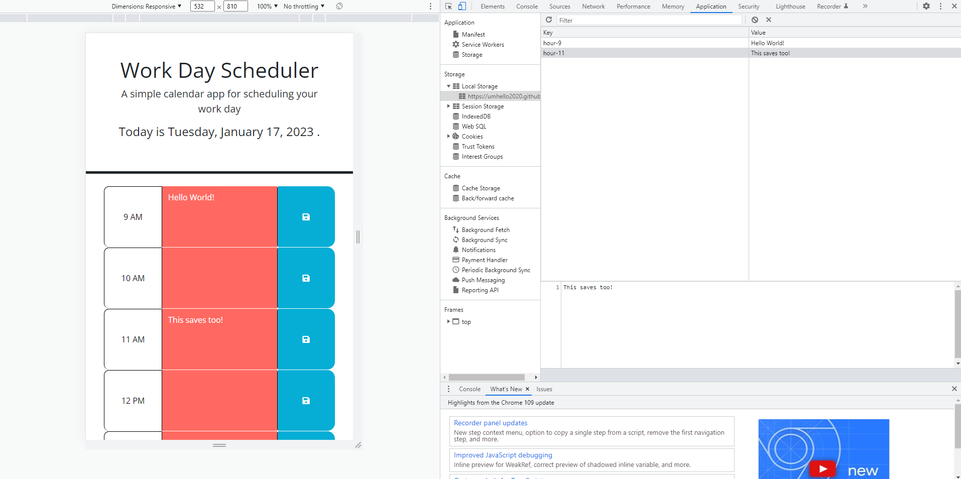Image resolution: width=961 pixels, height=479 pixels.
Task: Open the Dimensions Responsive dropdown
Action: click(x=147, y=7)
